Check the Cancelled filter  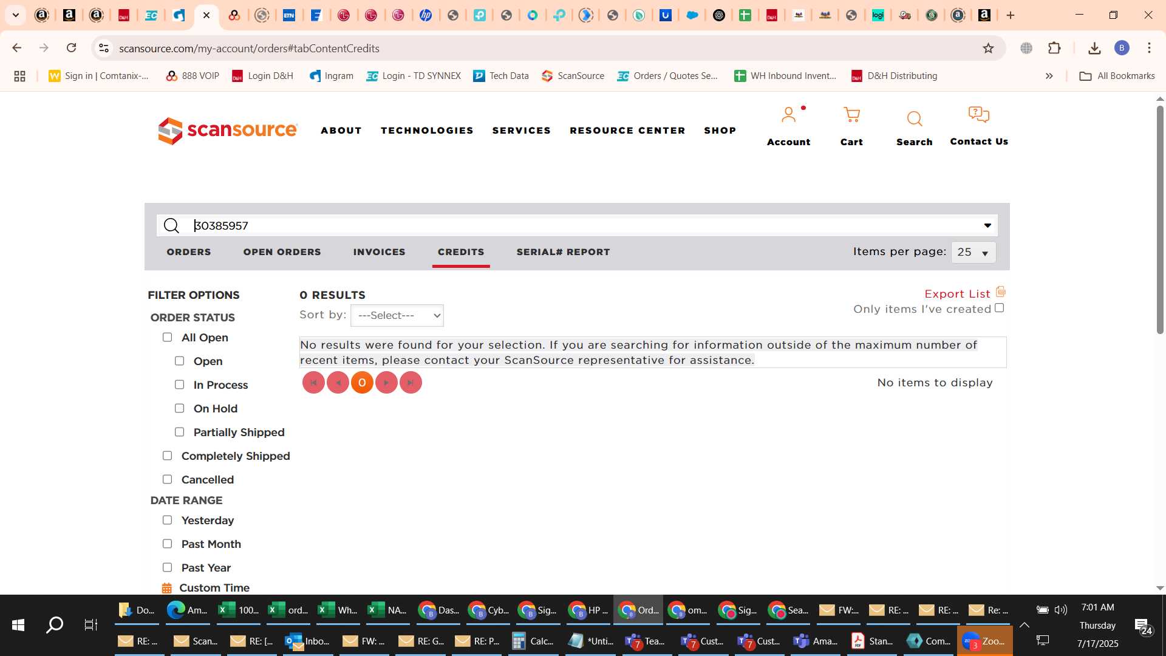tap(167, 479)
